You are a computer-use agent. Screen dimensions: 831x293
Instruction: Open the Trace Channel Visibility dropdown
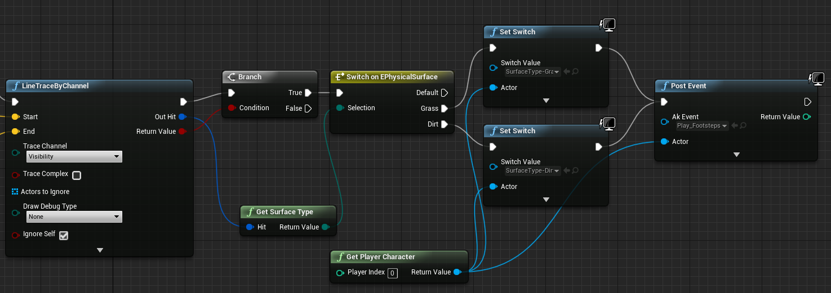74,156
